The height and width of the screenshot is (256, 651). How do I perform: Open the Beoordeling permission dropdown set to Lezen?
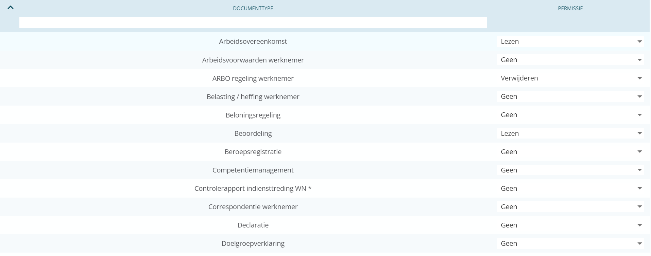pos(570,133)
